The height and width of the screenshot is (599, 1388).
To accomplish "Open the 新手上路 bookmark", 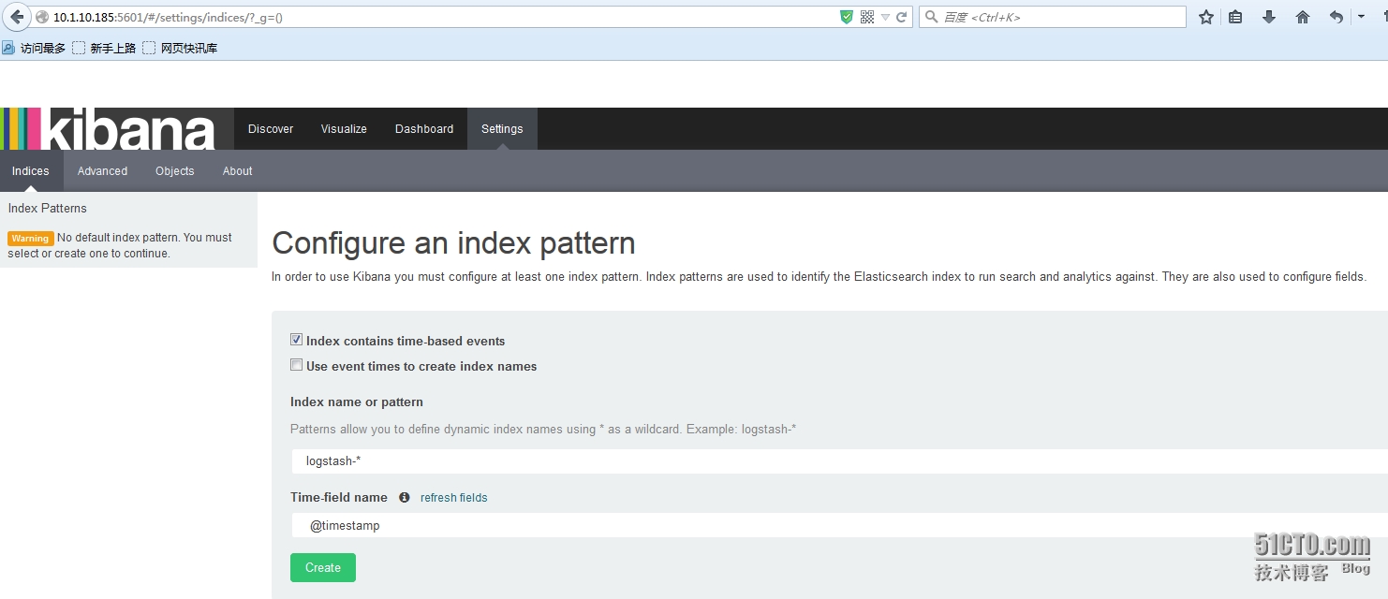I will (x=104, y=48).
